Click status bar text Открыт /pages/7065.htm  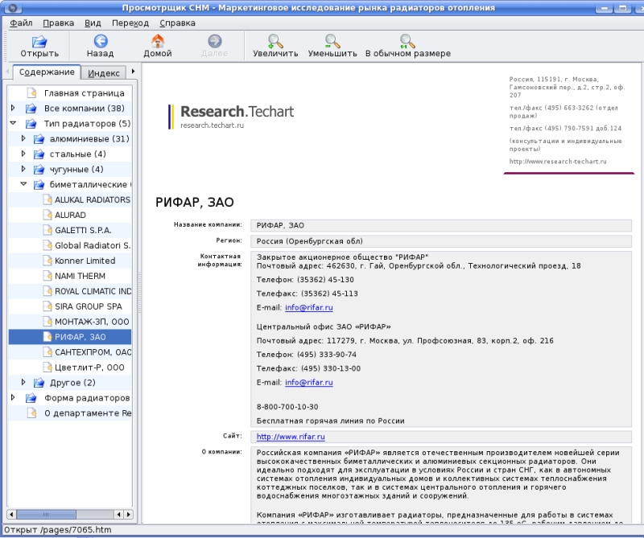point(57,530)
